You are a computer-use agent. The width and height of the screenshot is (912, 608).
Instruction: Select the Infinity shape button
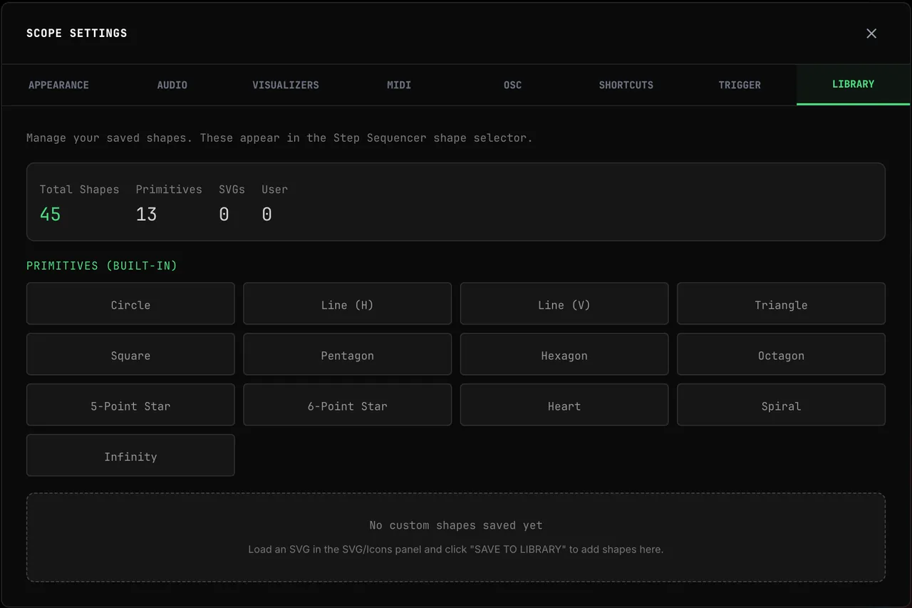pyautogui.click(x=130, y=456)
